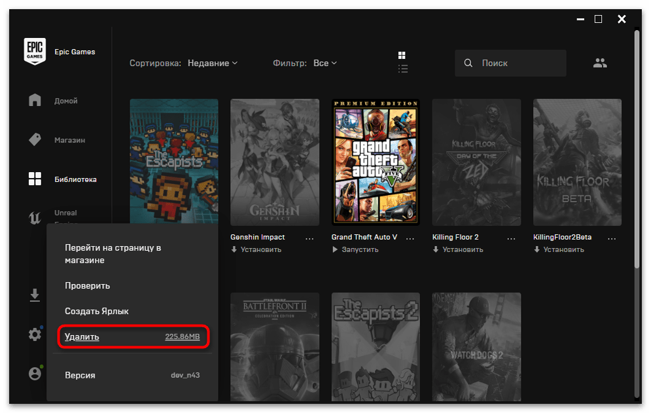Open The Escapists 2 cover thumbnail
Image resolution: width=651 pixels, height=413 pixels.
click(x=376, y=347)
